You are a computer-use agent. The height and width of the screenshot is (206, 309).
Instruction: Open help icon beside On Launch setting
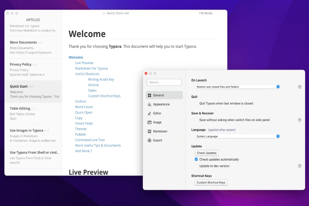pos(300,87)
